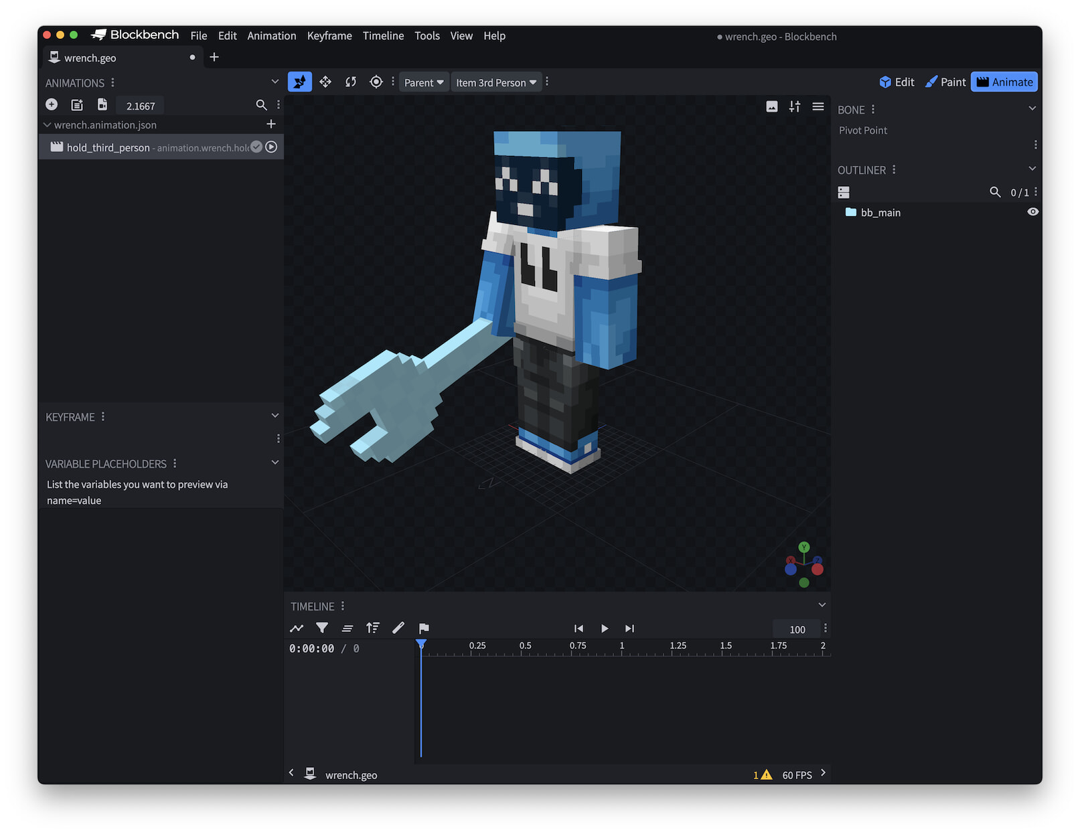Click the timeline filter funnel icon
The image size is (1080, 834).
coord(322,628)
